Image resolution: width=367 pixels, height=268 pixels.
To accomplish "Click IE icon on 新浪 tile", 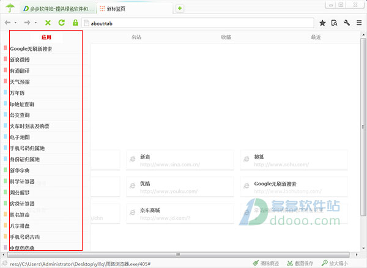I will pyautogui.click(x=133, y=159).
